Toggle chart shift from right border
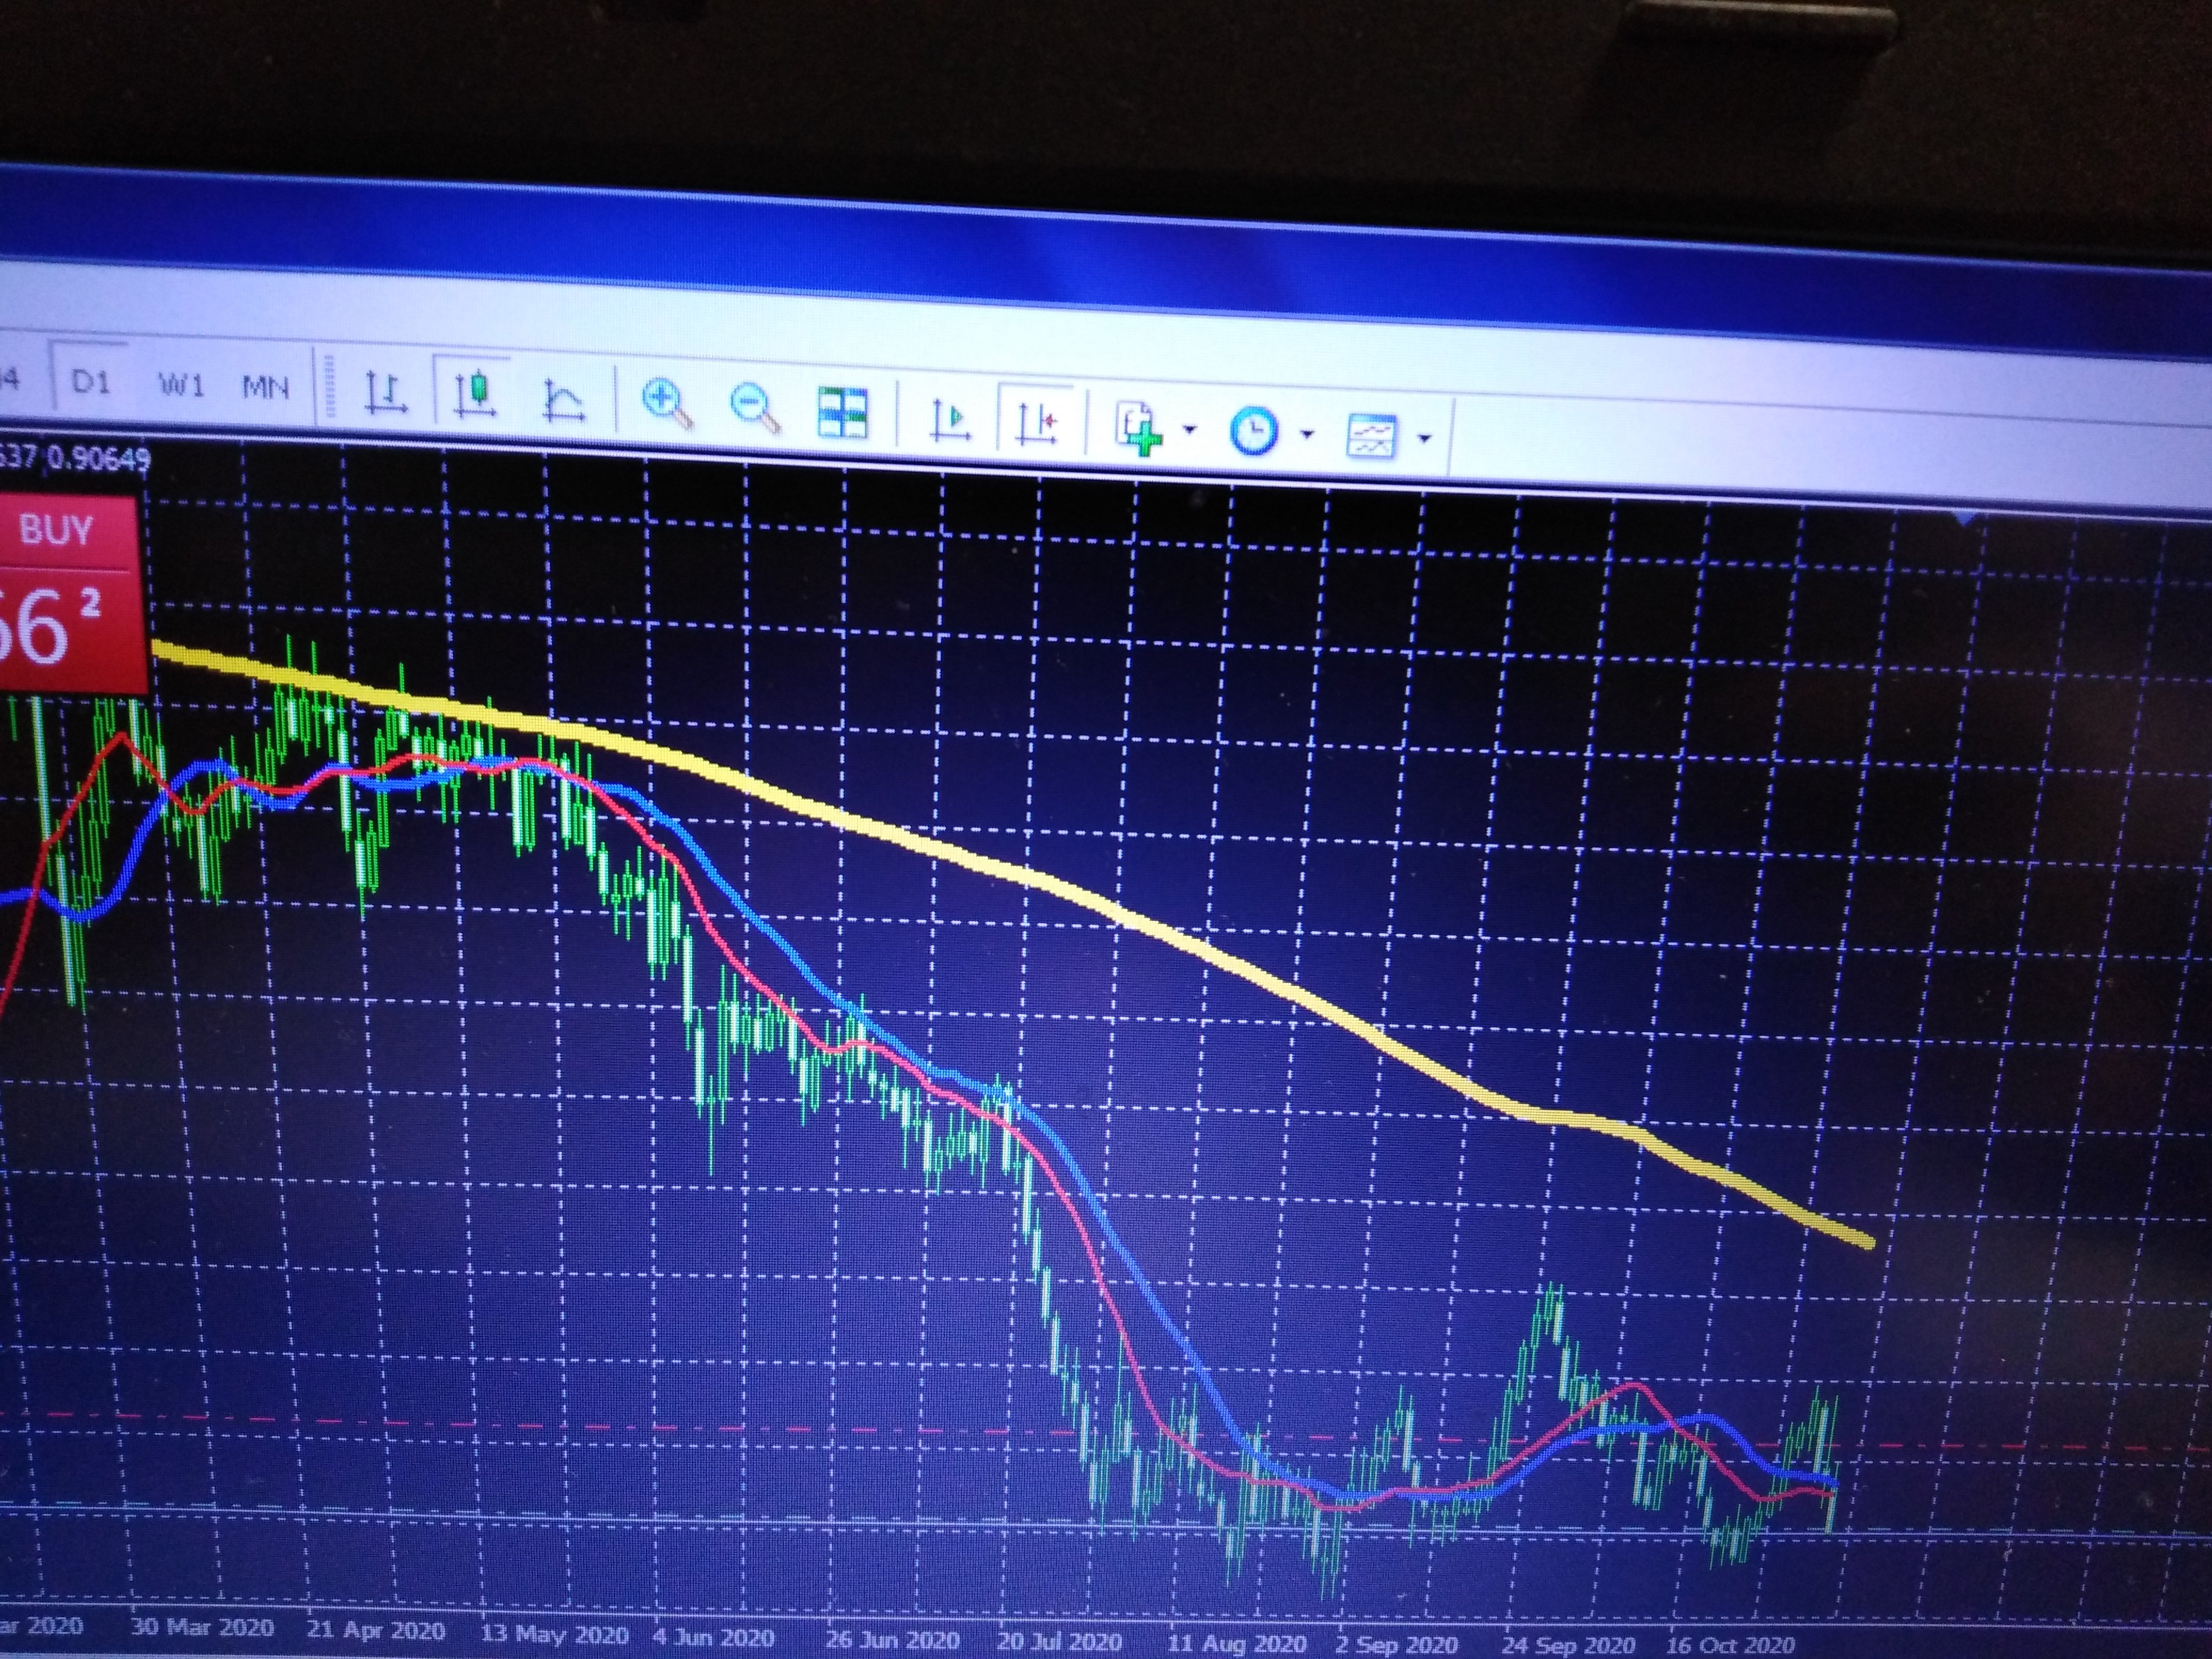Screen dimensions: 2212x1659 (x=1036, y=424)
